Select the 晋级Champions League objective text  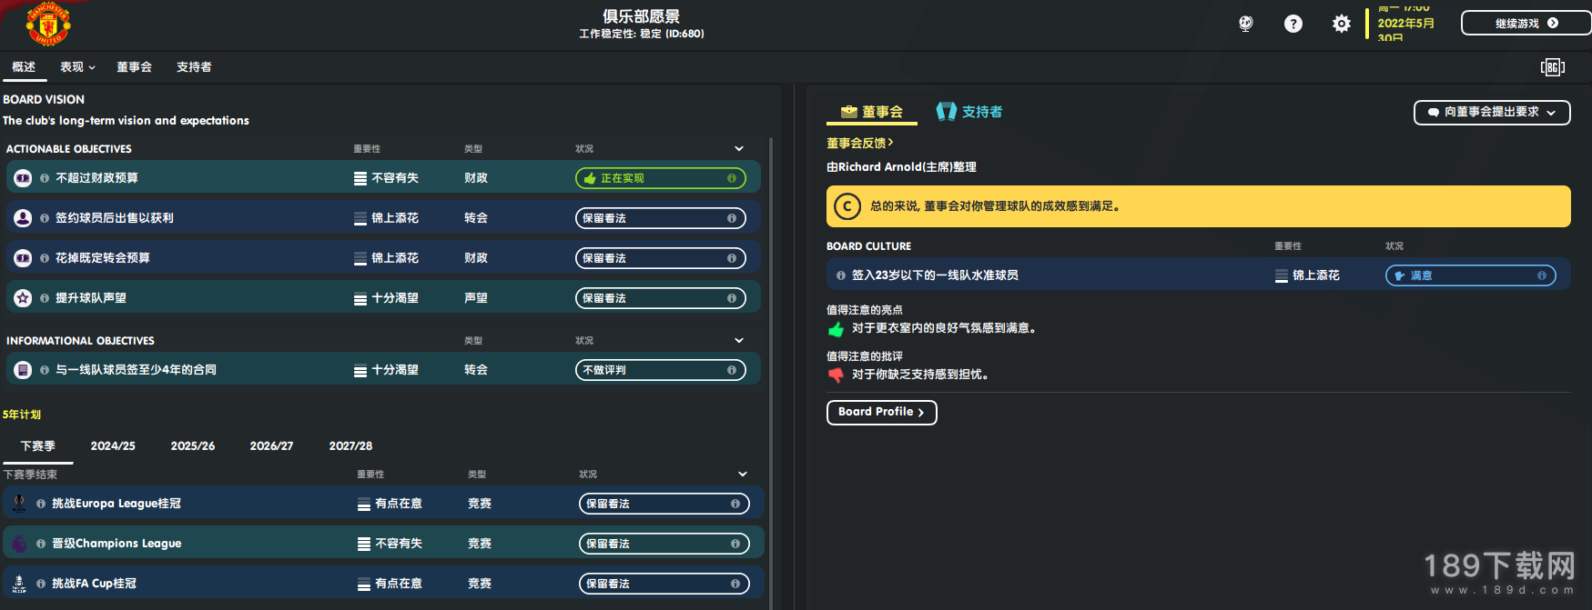[x=117, y=544]
